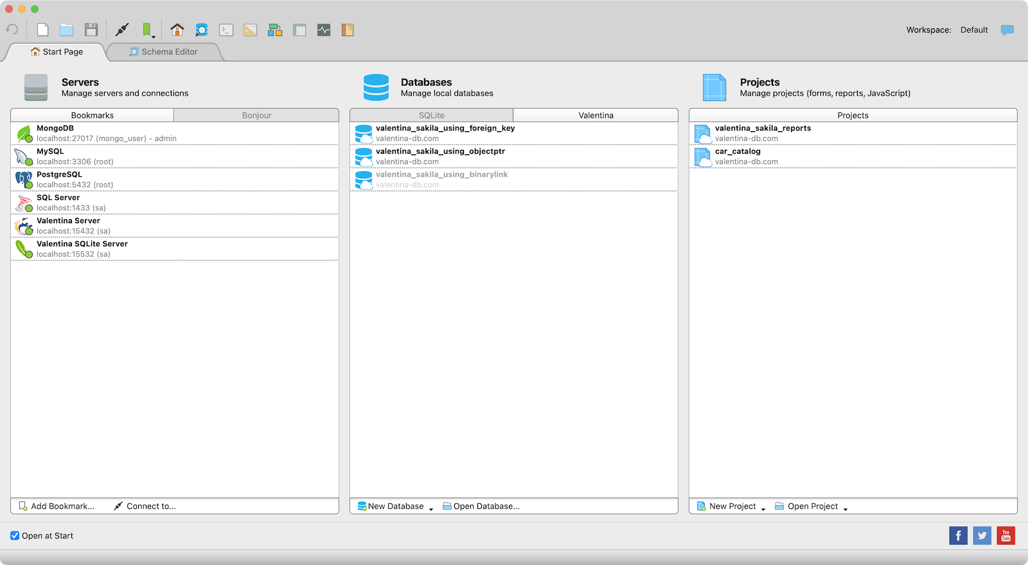The image size is (1028, 565).
Task: Select valentina_sakila_using_binarylink database icon
Action: pyautogui.click(x=364, y=180)
